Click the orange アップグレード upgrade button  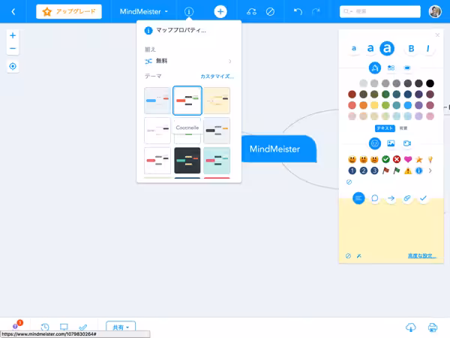[69, 11]
